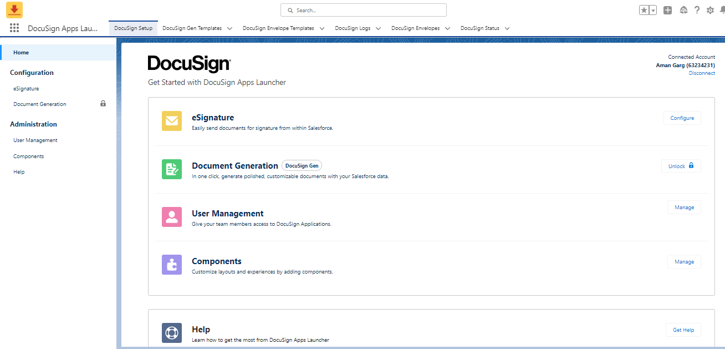The height and width of the screenshot is (349, 725).
Task: Open the DocuSign Envelope Templates tab
Action: tap(278, 28)
